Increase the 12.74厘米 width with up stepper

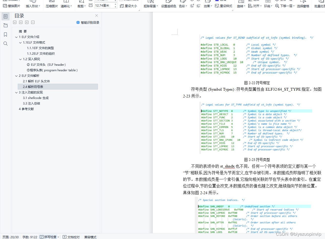coord(116,4)
